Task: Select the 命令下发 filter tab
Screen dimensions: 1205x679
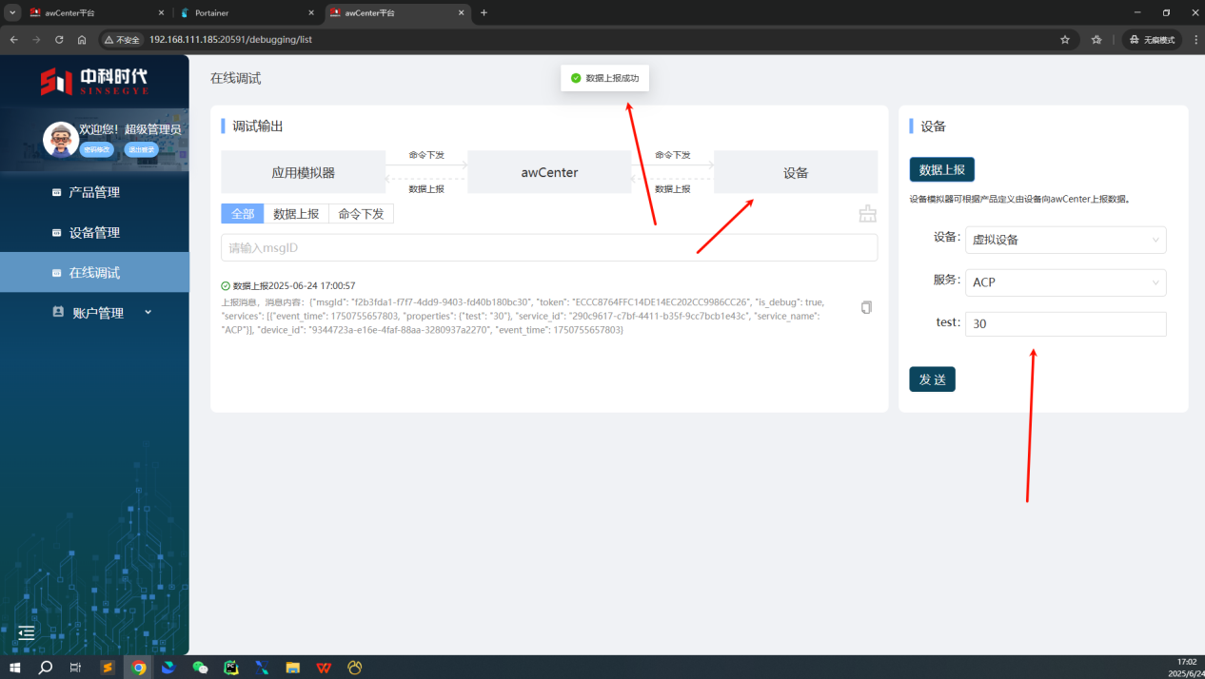Action: 361,214
